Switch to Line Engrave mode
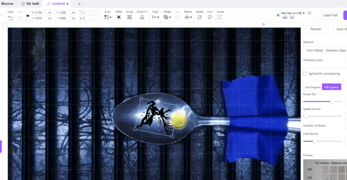Screen dimensions: 347x180 tap(312, 87)
